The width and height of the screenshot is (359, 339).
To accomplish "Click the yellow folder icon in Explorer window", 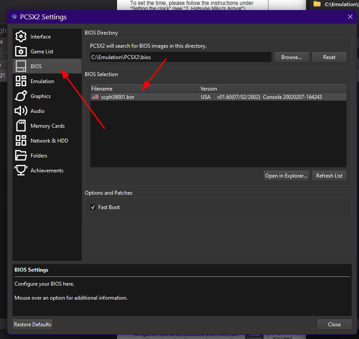I will pyautogui.click(x=317, y=4).
